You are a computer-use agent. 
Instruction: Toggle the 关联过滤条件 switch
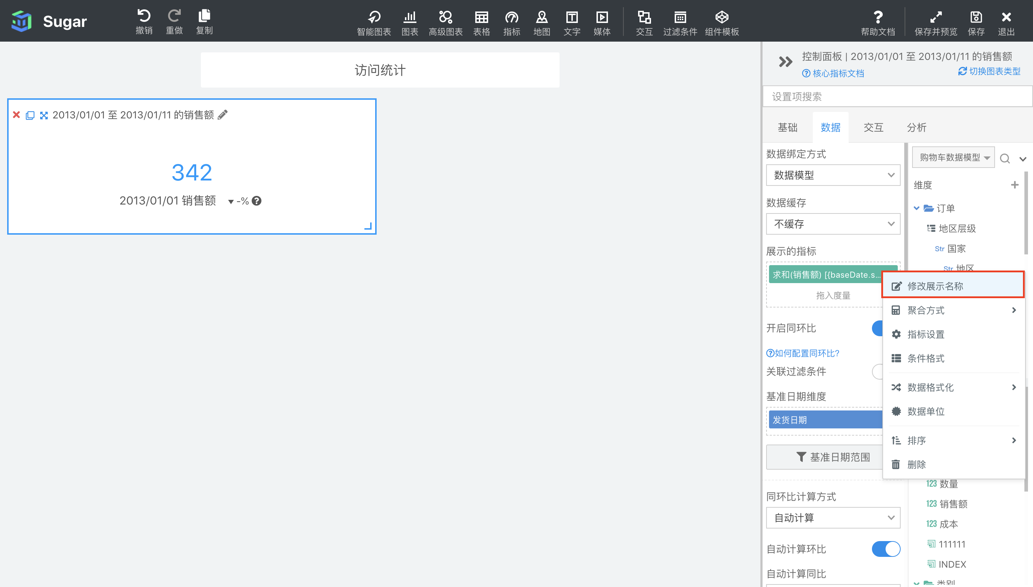click(877, 371)
